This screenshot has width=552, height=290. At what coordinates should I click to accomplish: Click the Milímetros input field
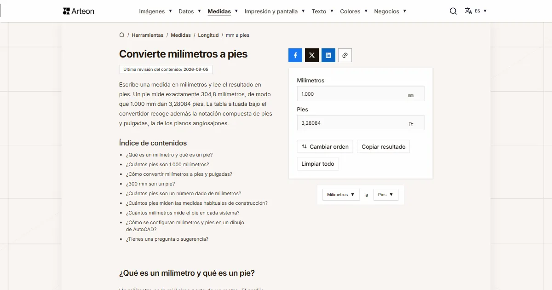click(361, 94)
